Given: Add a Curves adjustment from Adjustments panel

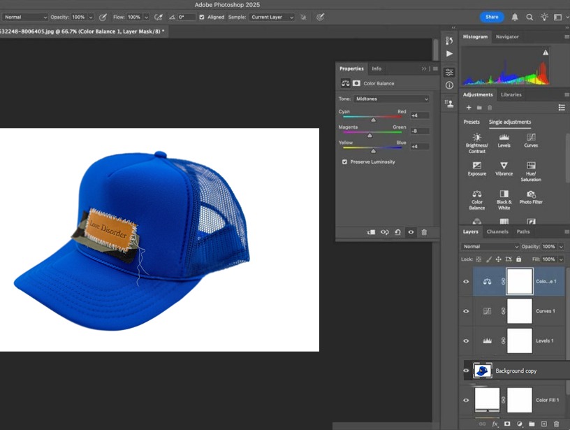Looking at the screenshot, I should tap(531, 138).
